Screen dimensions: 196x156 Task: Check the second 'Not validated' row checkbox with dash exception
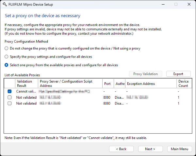pyautogui.click(x=9, y=103)
